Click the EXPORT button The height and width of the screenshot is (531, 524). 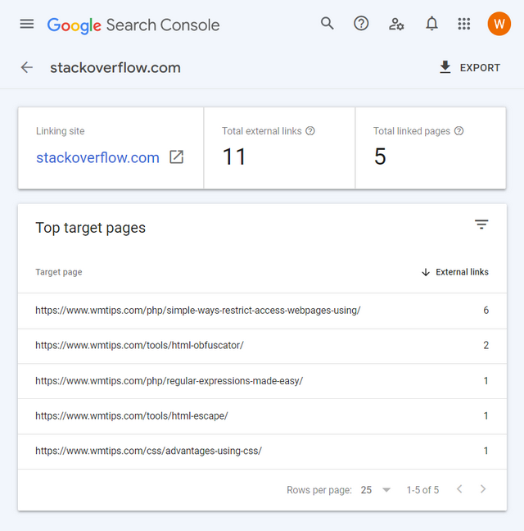click(x=470, y=67)
